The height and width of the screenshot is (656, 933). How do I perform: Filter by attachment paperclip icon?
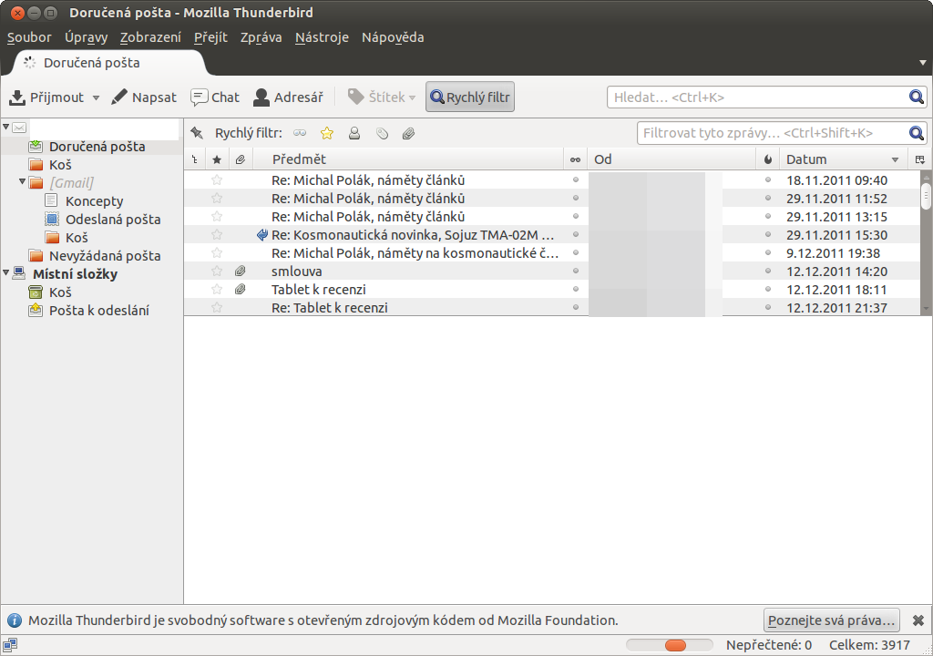[408, 133]
